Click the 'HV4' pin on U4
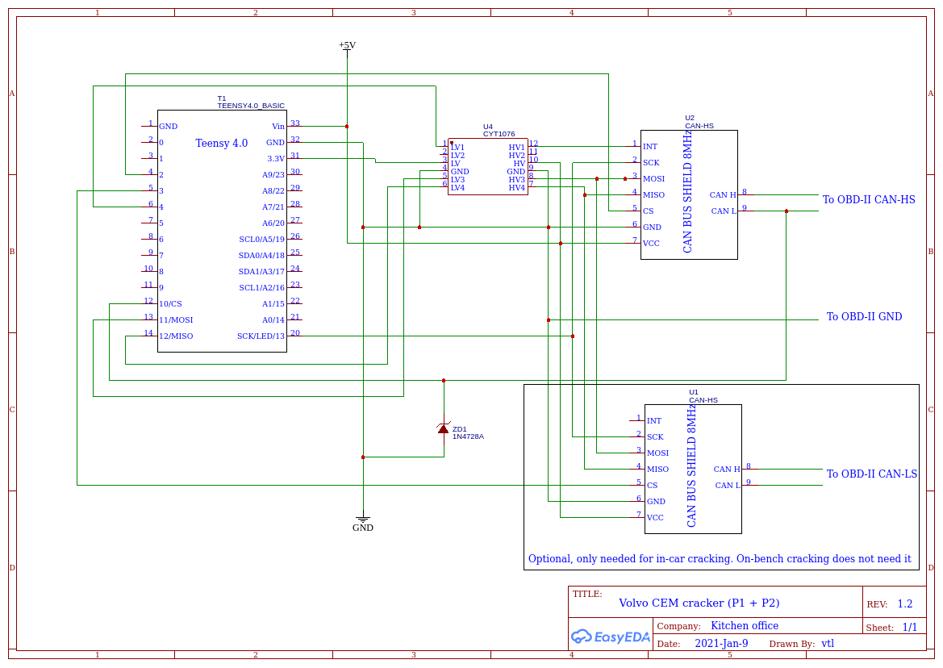The width and height of the screenshot is (943, 668). [517, 188]
